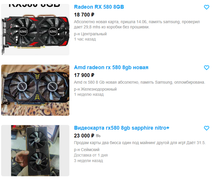The height and width of the screenshot is (182, 215).
Task: Open Видеокарта rx580 8gb sapphire nitro+ link
Action: 121,128
